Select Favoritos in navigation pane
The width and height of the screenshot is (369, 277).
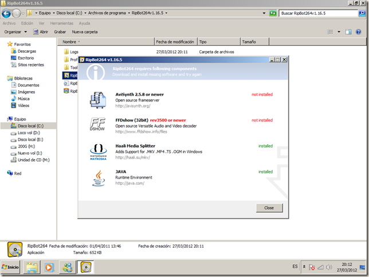click(19, 44)
